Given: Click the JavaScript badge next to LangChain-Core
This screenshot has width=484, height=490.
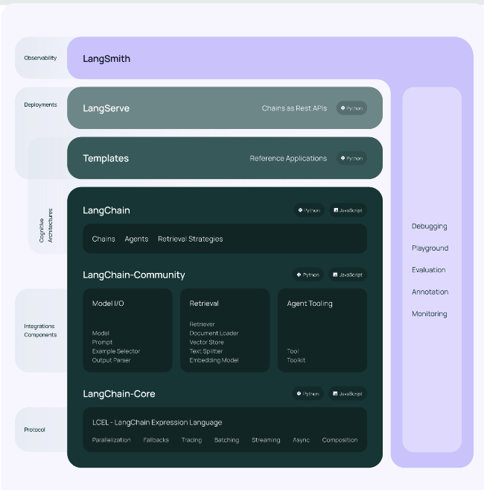Looking at the screenshot, I should (348, 394).
